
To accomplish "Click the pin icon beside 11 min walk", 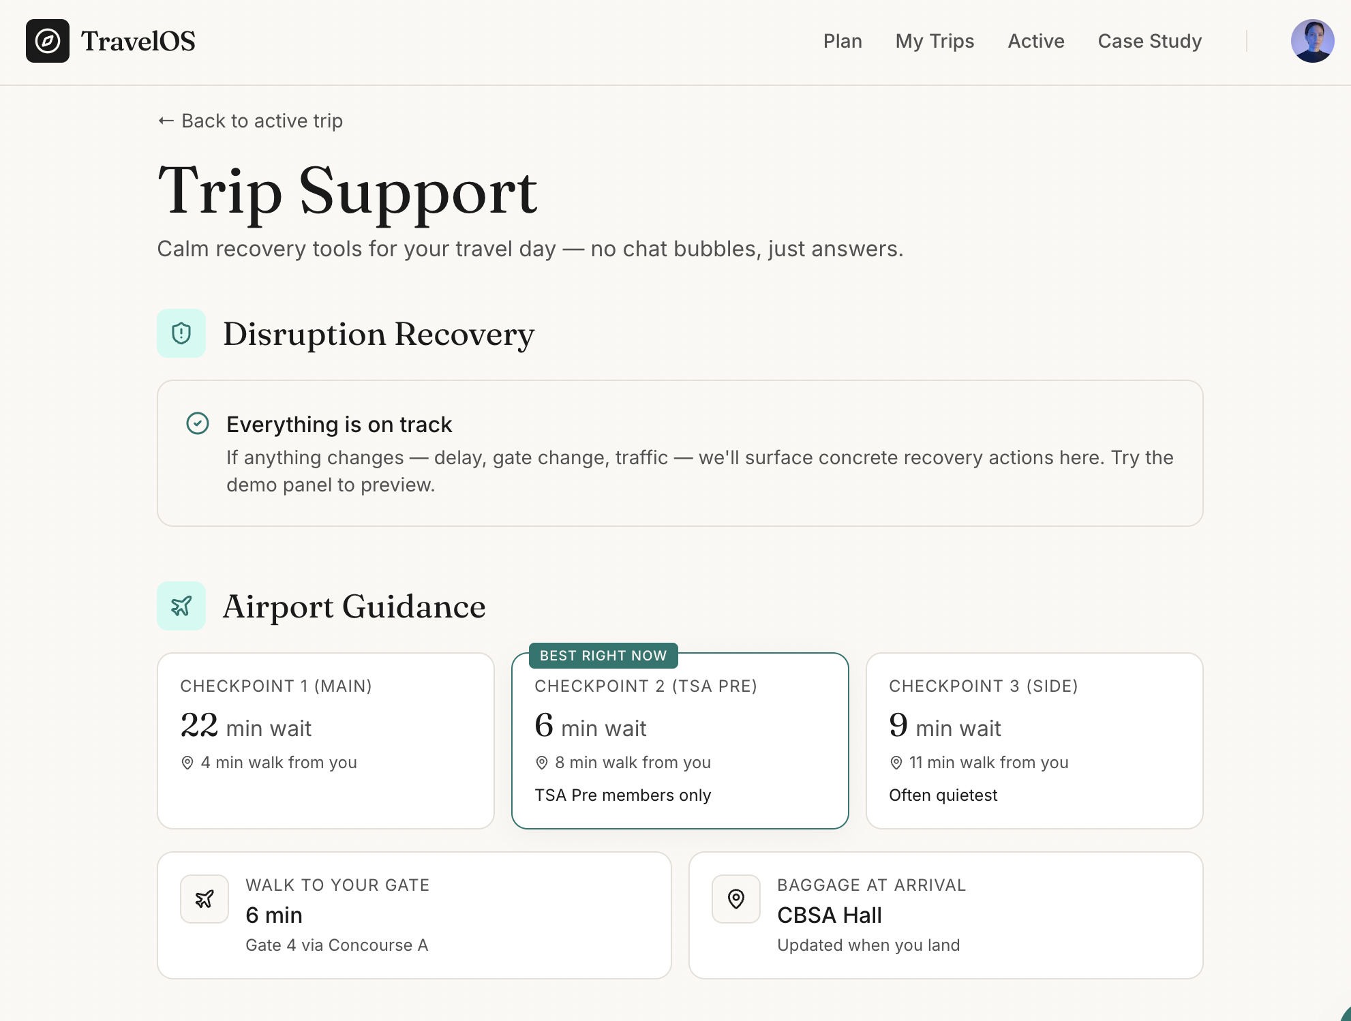I will 896,763.
